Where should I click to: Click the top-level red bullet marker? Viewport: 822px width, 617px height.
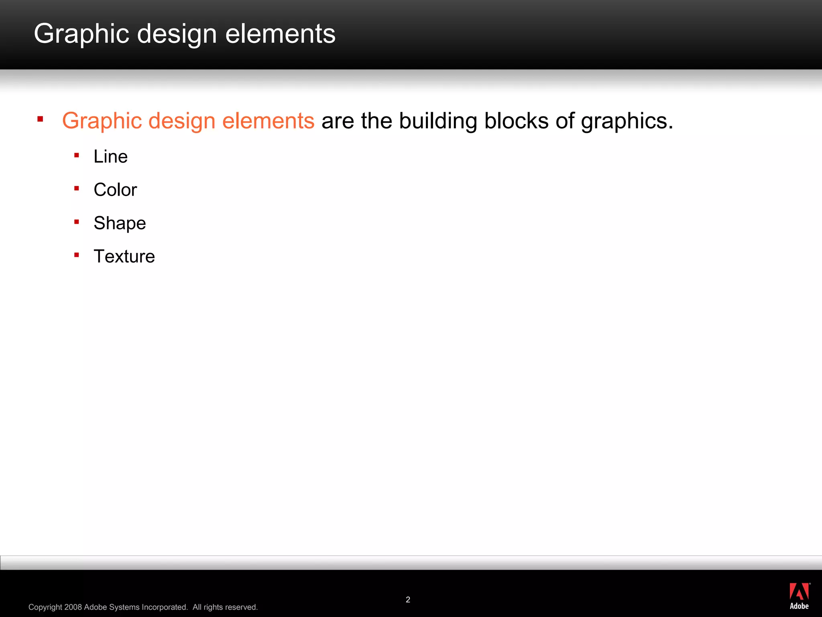40,119
